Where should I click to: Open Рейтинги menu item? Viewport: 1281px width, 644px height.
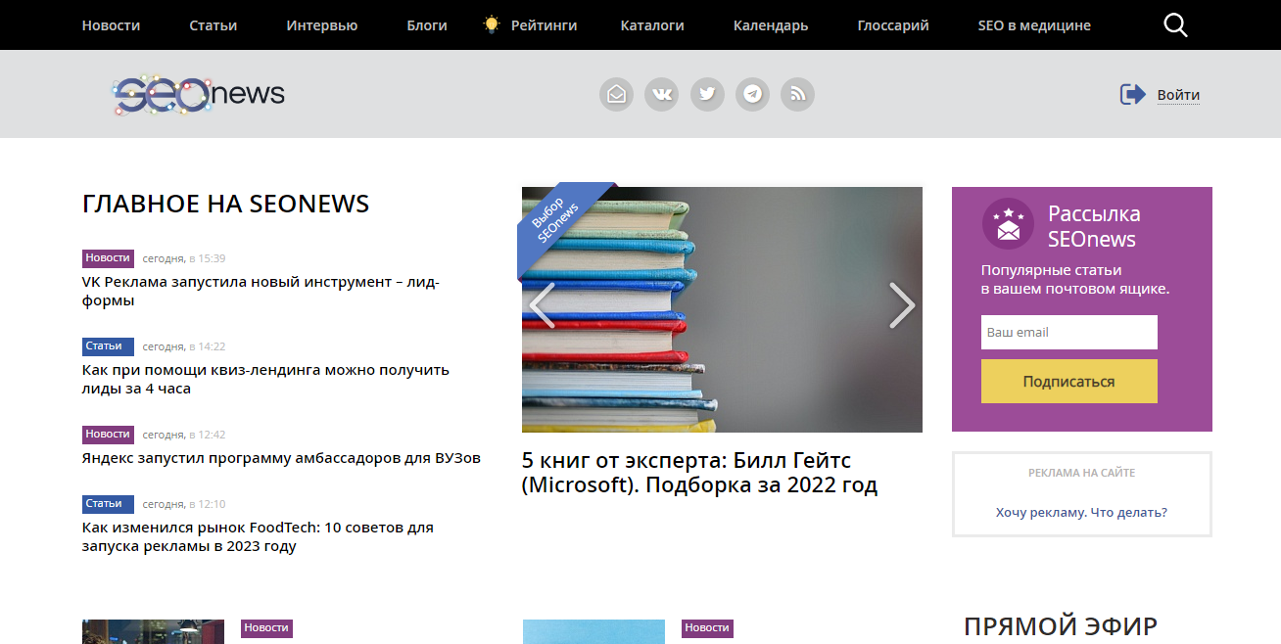pyautogui.click(x=545, y=25)
